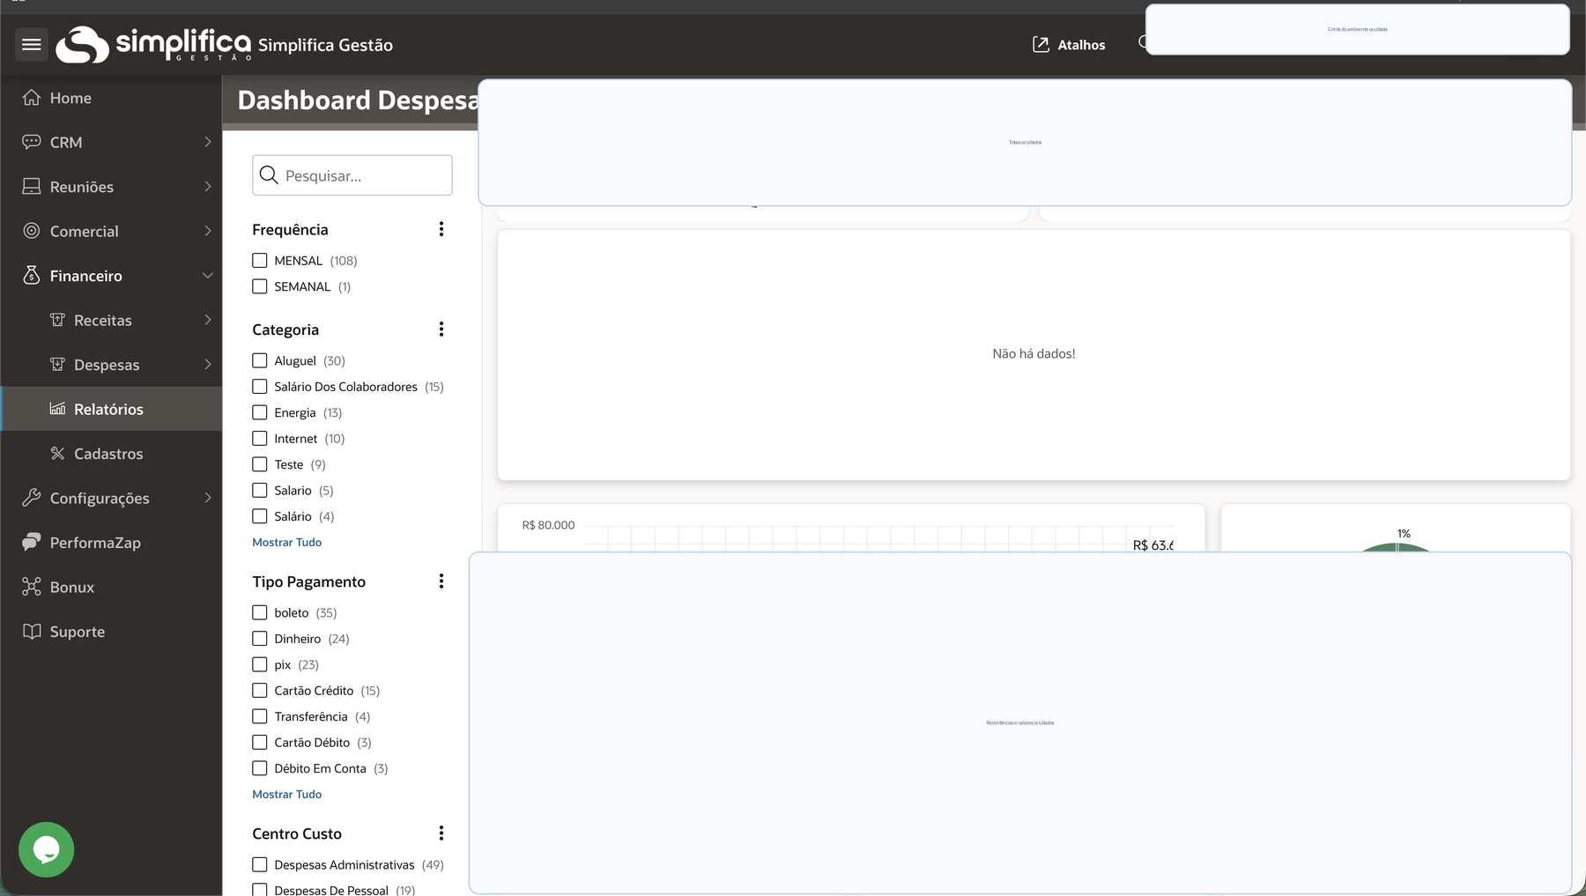Click the hamburger menu icon
Screen dimensions: 1586x896
(x=32, y=44)
